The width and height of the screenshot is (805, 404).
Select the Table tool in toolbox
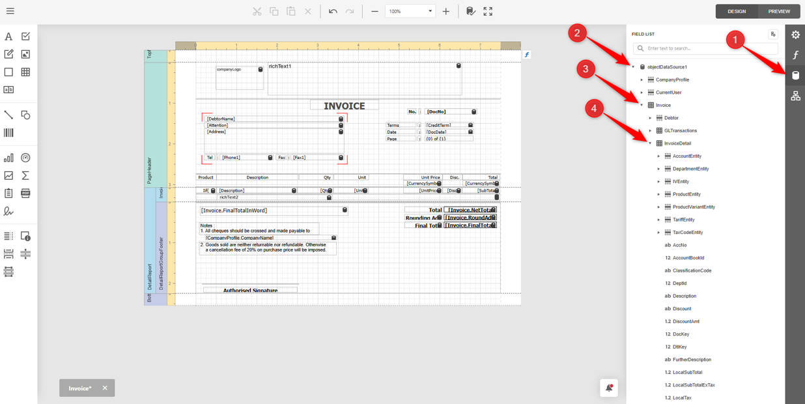point(25,72)
